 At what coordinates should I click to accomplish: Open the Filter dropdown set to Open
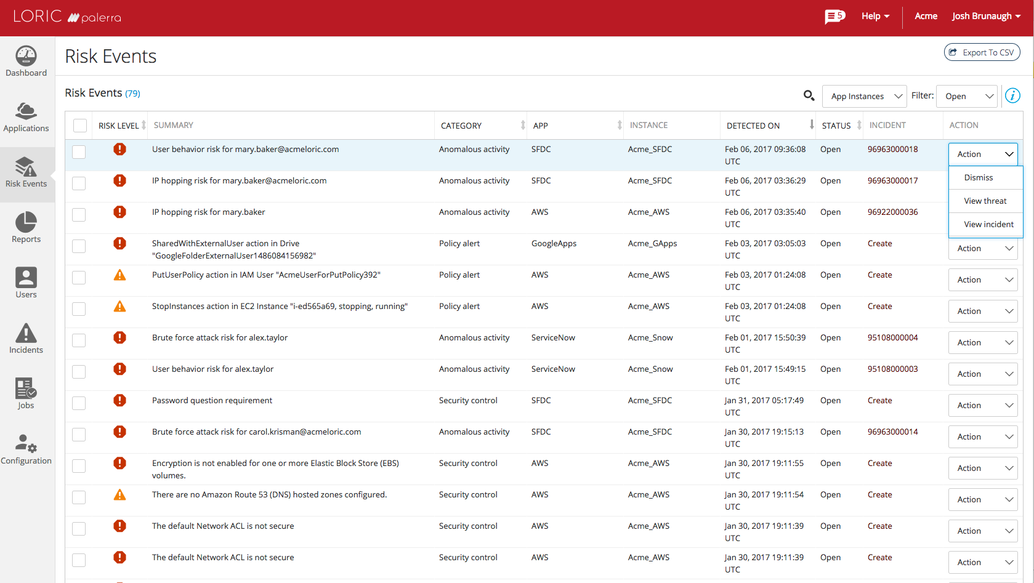pyautogui.click(x=967, y=96)
